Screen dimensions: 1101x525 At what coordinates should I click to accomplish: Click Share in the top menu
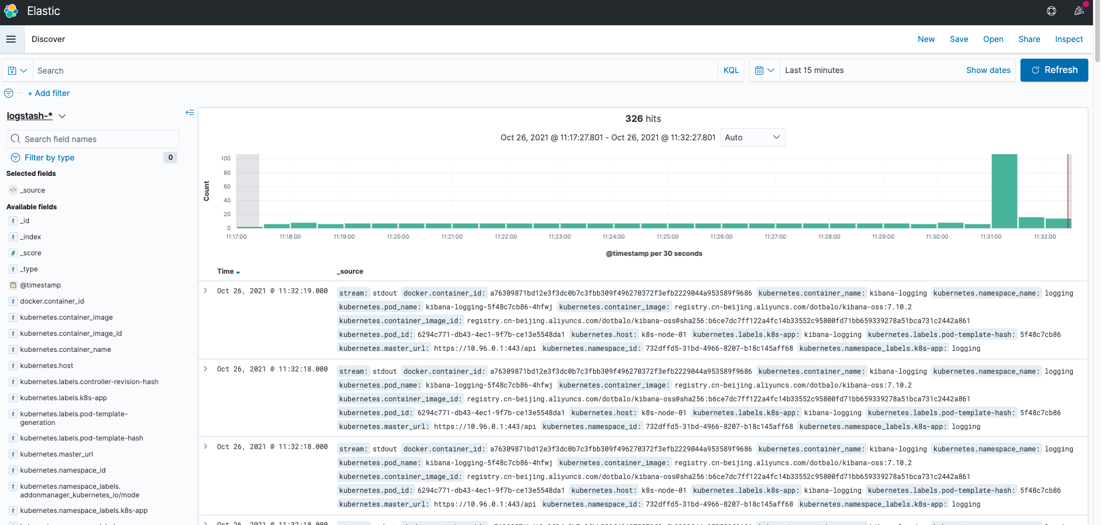(1029, 39)
